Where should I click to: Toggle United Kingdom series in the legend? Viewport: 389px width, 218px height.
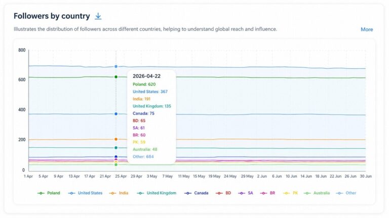click(x=157, y=193)
